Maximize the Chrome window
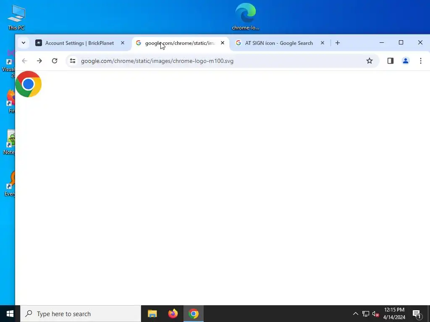The width and height of the screenshot is (430, 322). [401, 42]
